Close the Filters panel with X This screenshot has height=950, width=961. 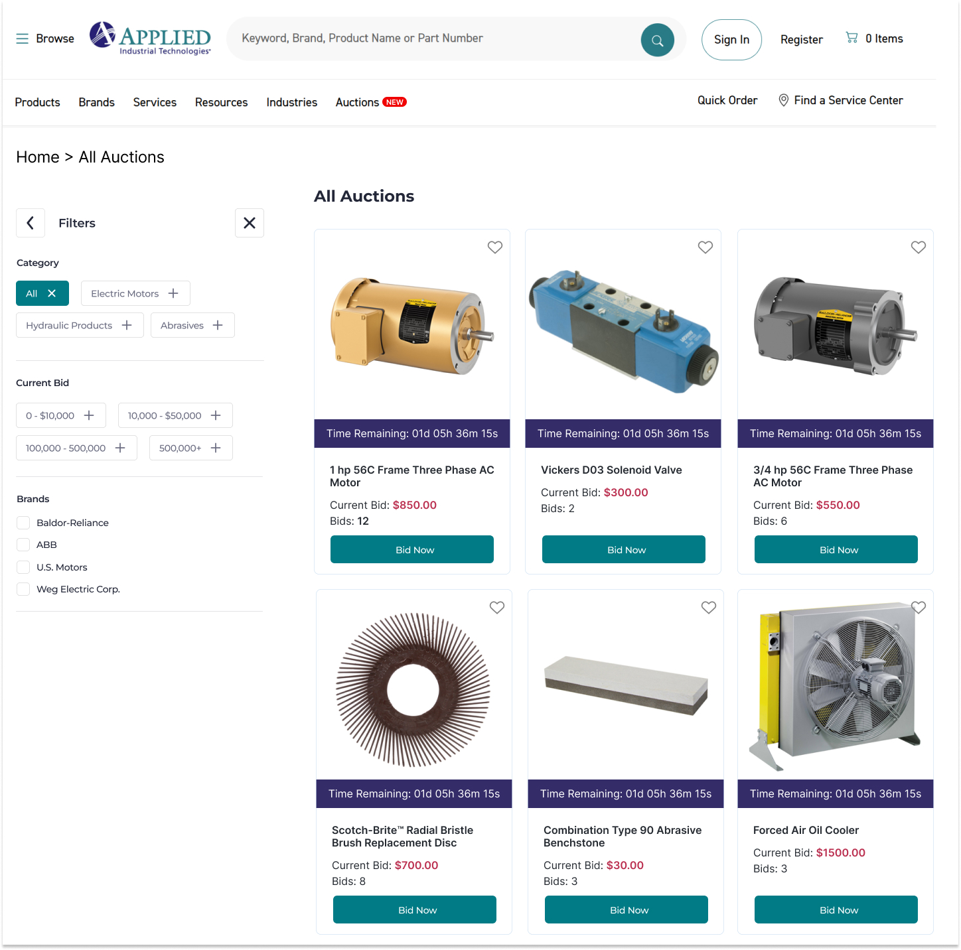tap(250, 223)
